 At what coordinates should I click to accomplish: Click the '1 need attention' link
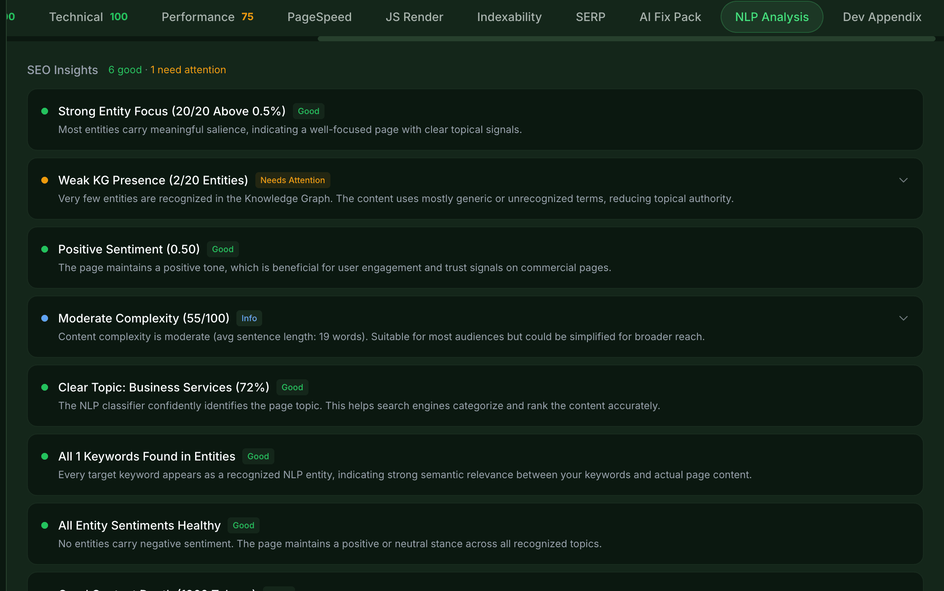(x=188, y=70)
